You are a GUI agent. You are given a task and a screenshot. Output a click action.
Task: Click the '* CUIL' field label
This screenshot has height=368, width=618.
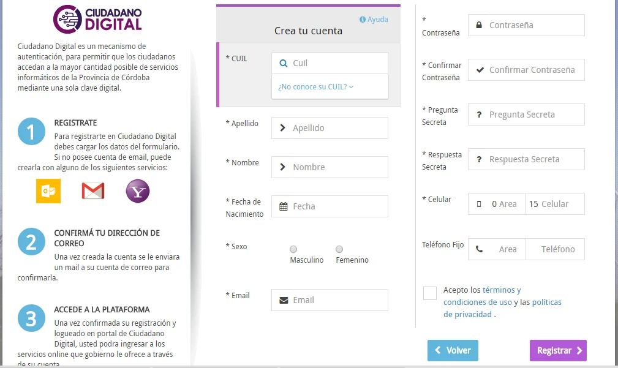(236, 58)
